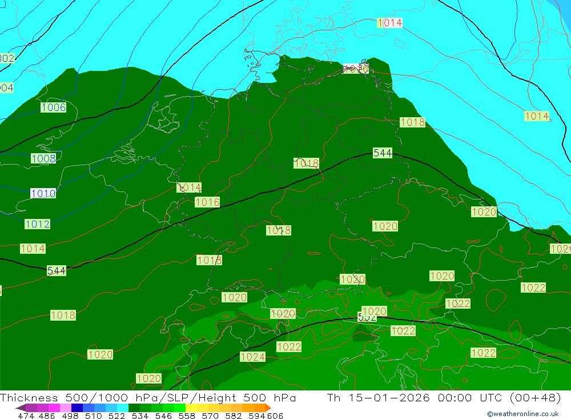The image size is (571, 419).
Task: Pick the bright yellow legend swatch
Action: [191, 408]
